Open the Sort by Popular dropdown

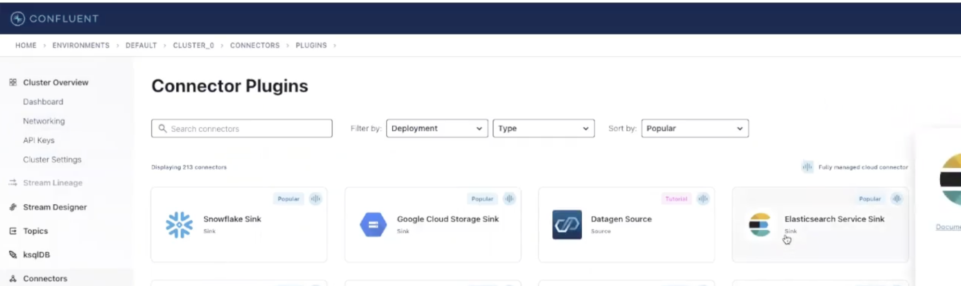click(695, 128)
